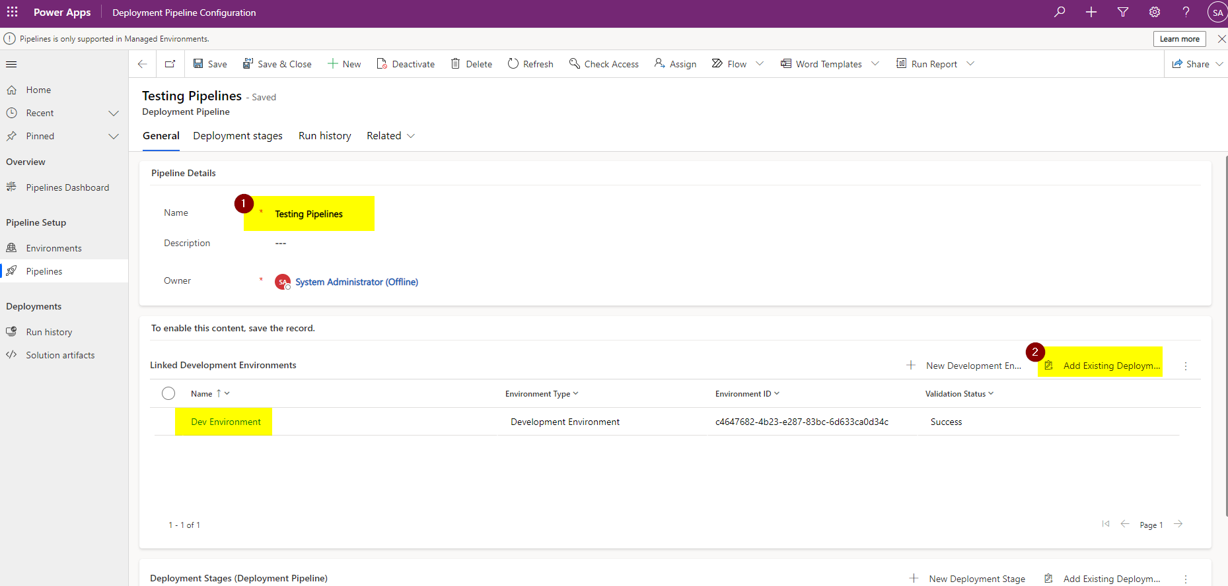Viewport: 1228px width, 586px height.
Task: Click the Success validation status cell
Action: (x=946, y=422)
